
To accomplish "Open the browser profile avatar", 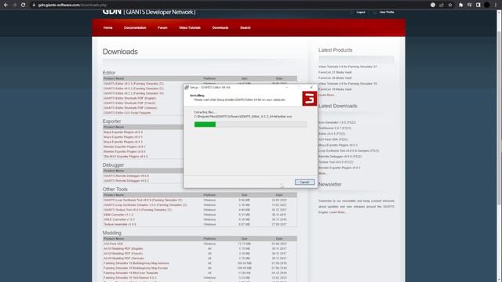I will (x=487, y=5).
